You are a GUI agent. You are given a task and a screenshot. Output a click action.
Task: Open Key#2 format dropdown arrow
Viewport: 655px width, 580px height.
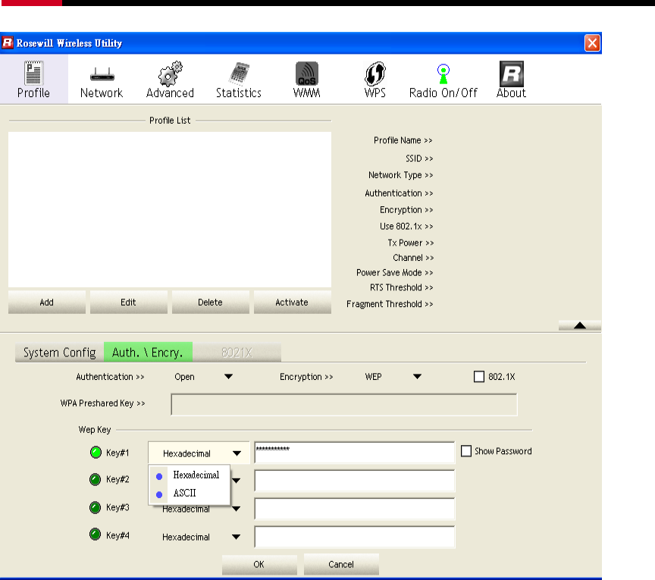[x=237, y=481]
